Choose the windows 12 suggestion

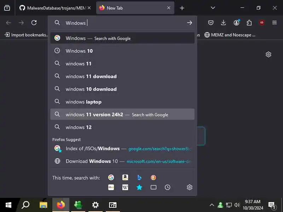coord(122,127)
